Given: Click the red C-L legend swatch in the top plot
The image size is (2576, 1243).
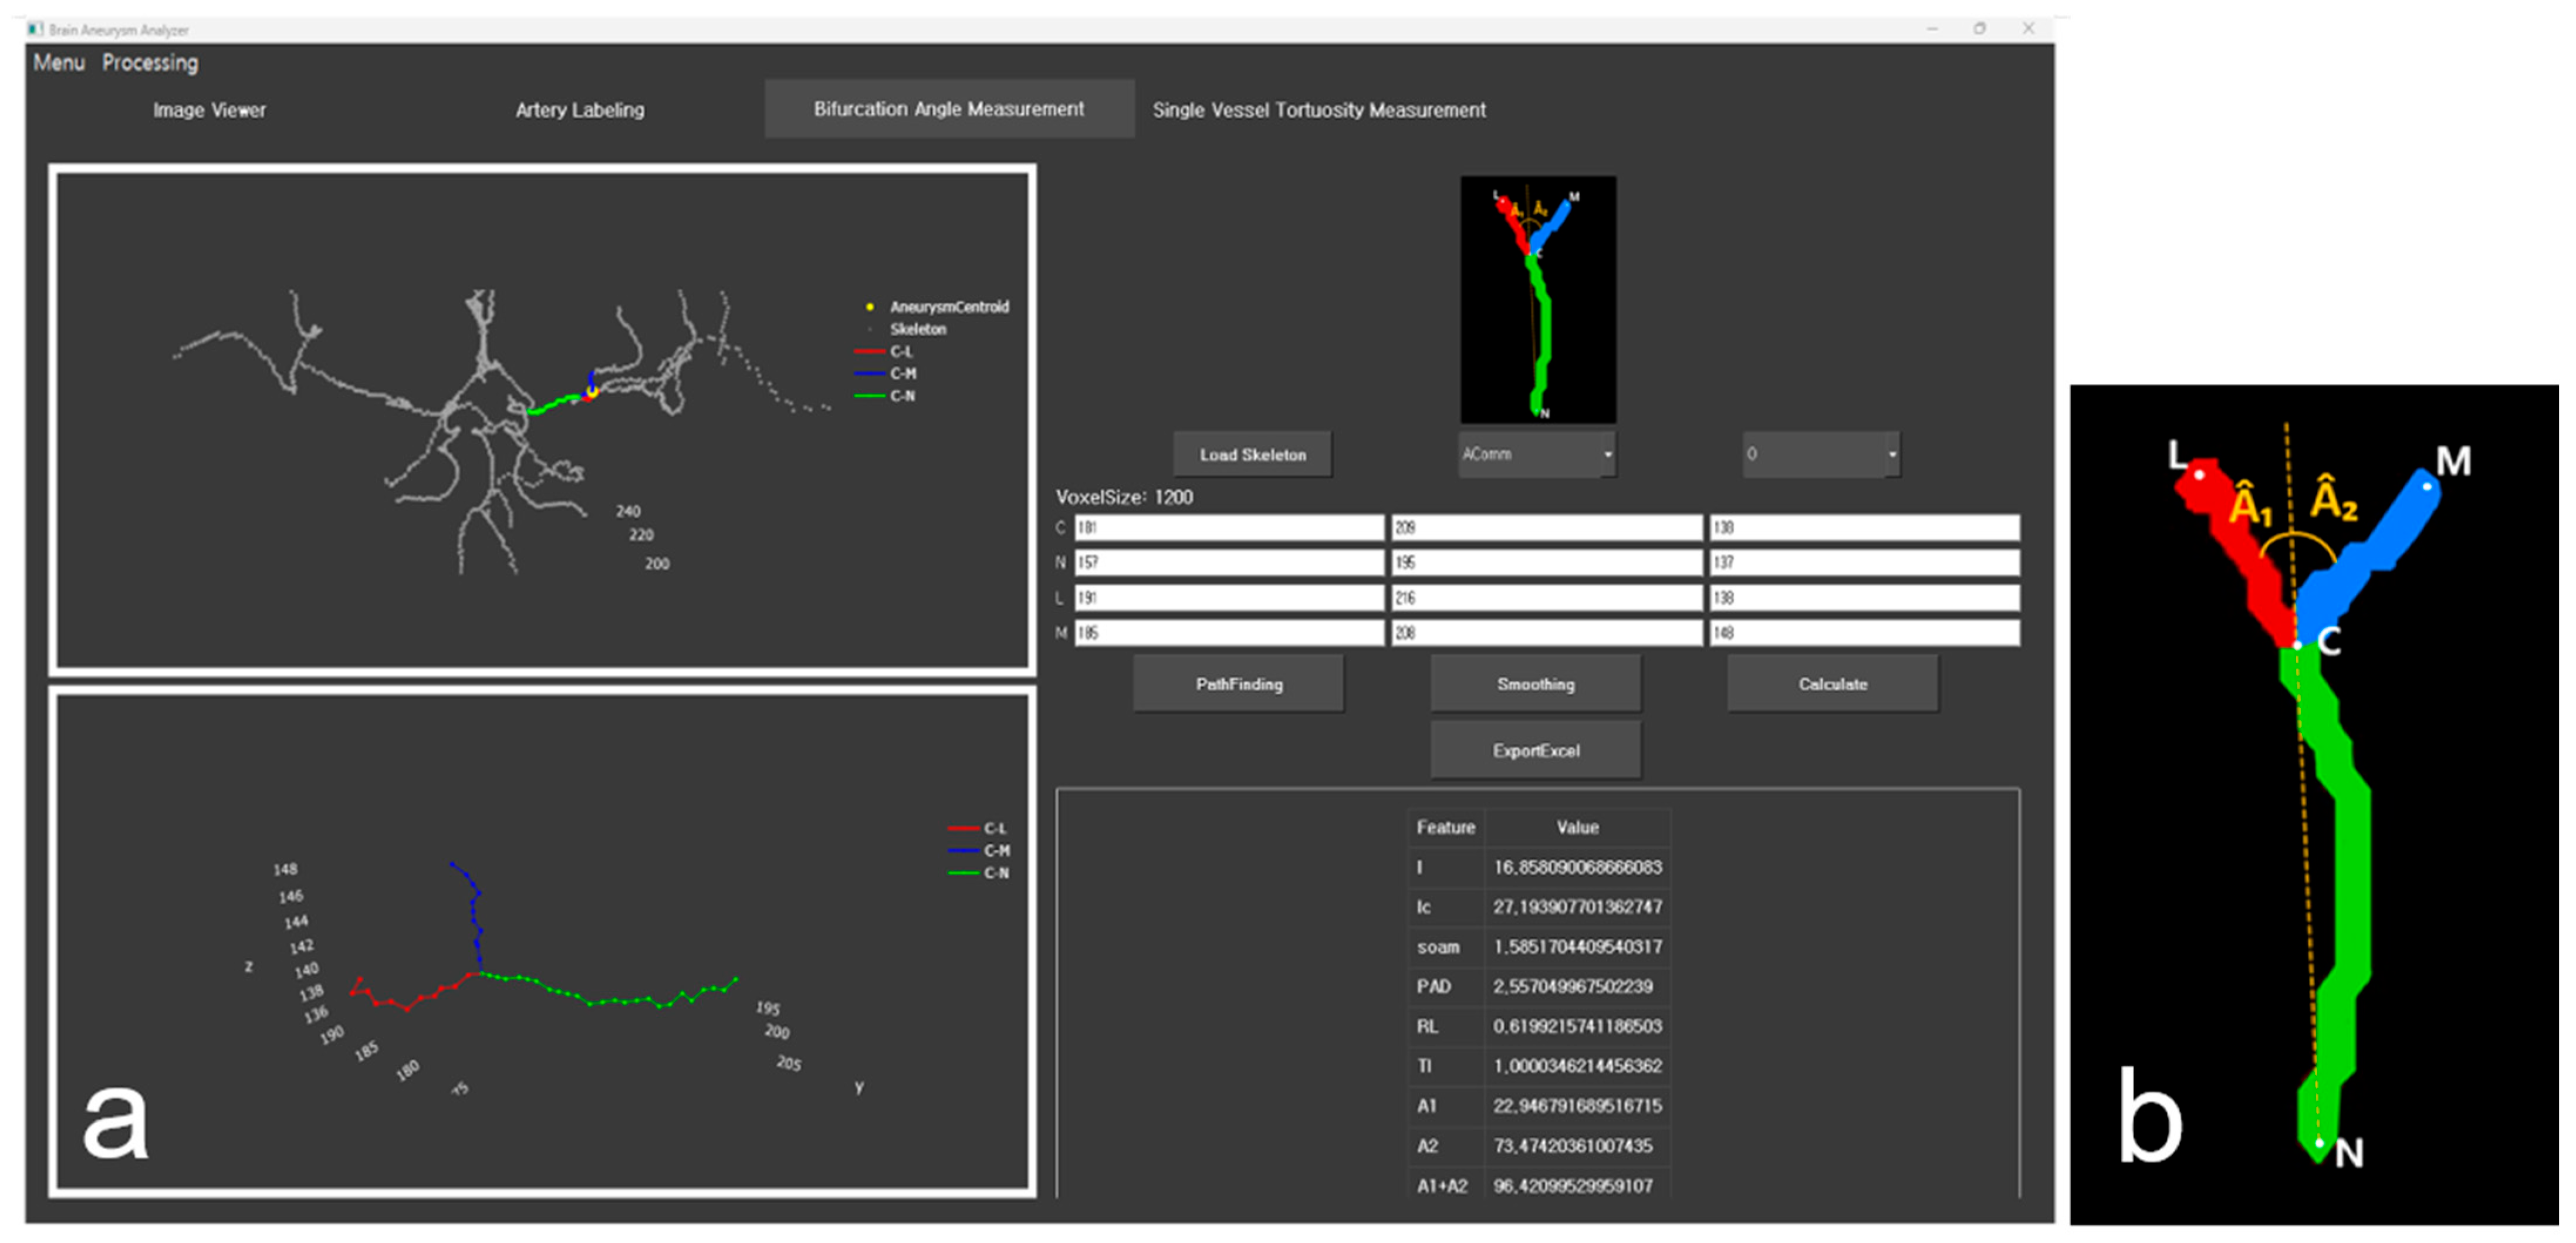Looking at the screenshot, I should [x=869, y=351].
